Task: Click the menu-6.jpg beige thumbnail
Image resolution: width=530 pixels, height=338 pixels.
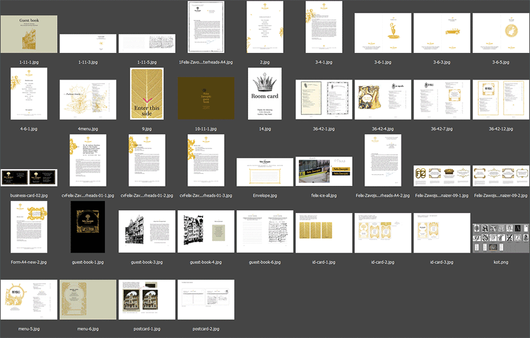Action: [88, 299]
